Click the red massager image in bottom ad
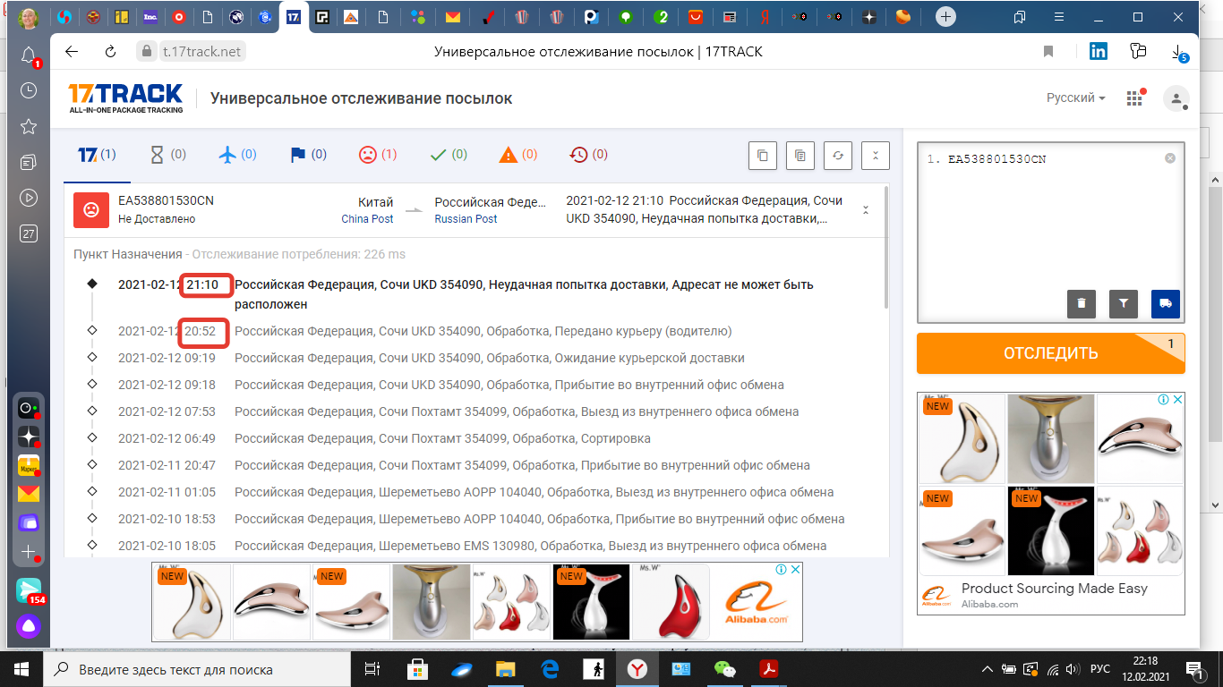 [x=671, y=602]
